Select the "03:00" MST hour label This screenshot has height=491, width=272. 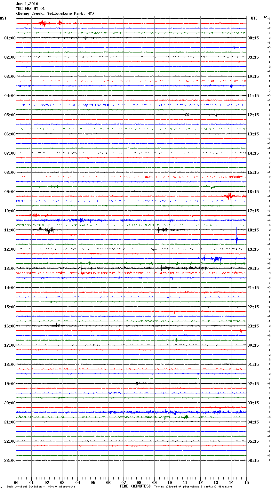click(10, 76)
